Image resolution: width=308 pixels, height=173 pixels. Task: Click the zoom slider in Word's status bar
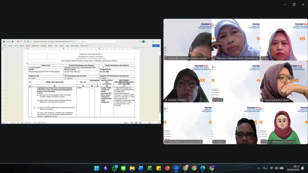pos(149,123)
